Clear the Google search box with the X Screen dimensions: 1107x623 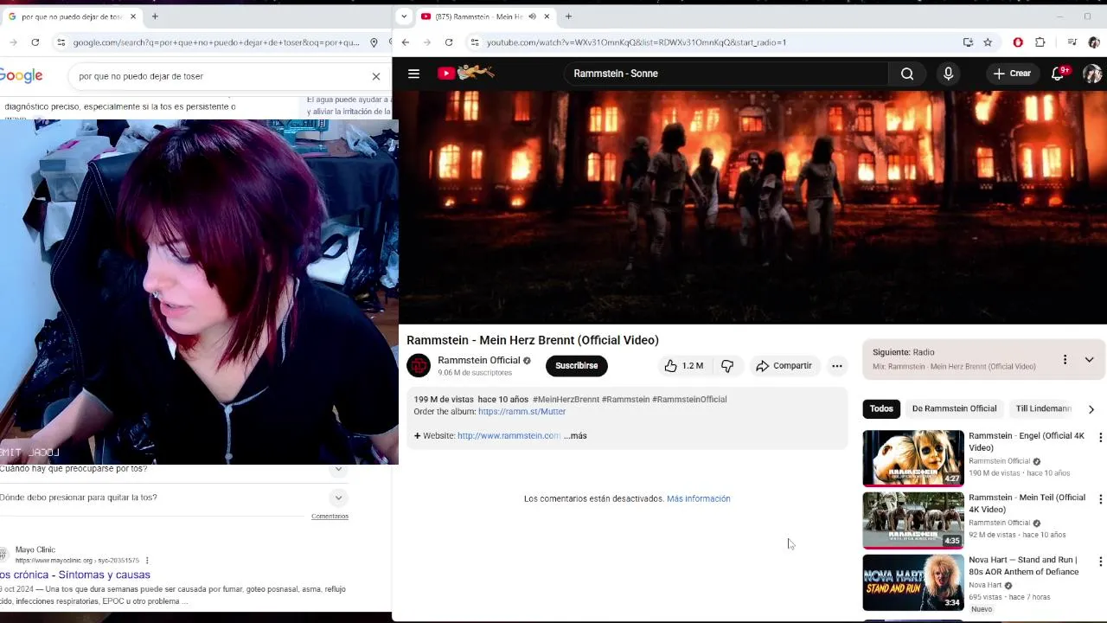pos(376,76)
